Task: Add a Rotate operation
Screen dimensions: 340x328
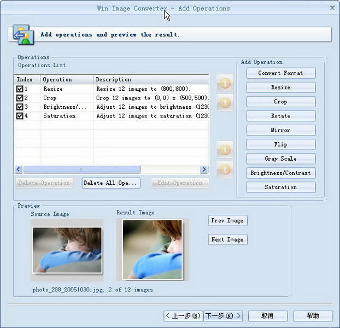Action: pos(280,116)
